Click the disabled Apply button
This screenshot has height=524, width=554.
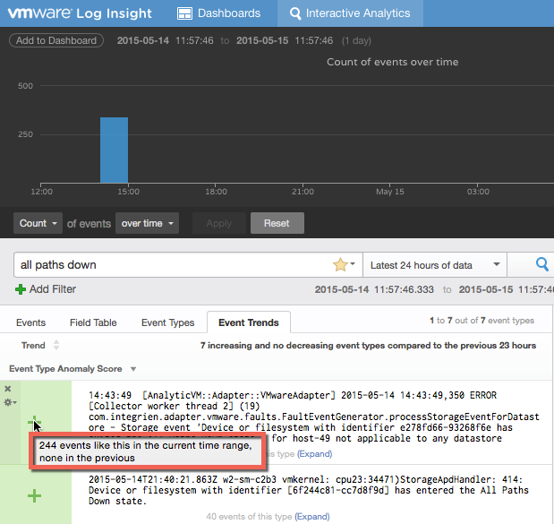(219, 223)
